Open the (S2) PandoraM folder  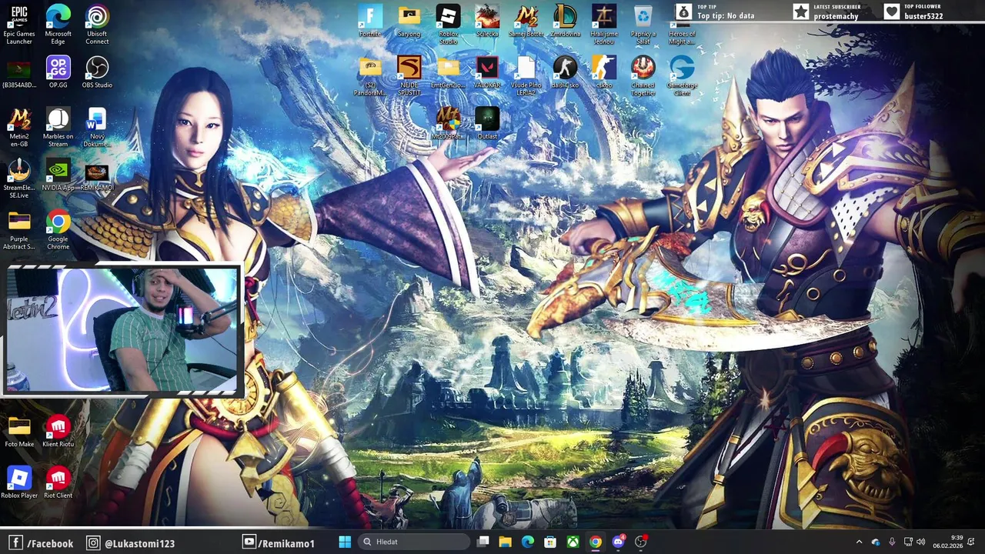(x=370, y=76)
